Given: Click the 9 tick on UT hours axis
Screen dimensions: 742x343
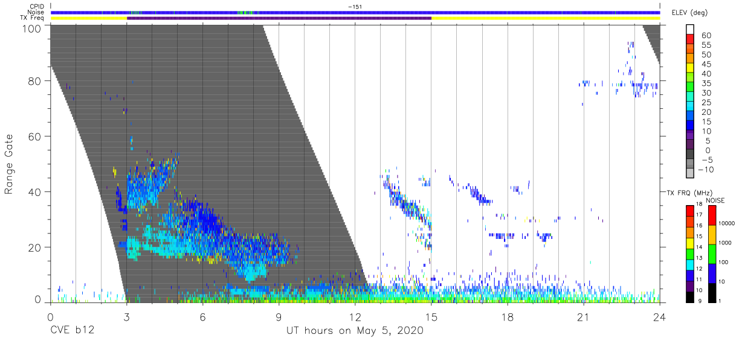Looking at the screenshot, I should click(279, 316).
